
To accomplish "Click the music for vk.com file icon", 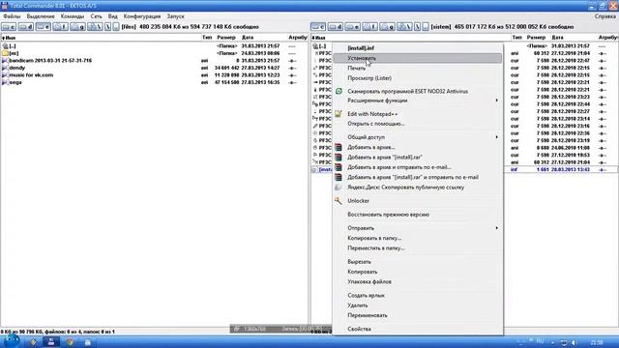I will [x=5, y=75].
